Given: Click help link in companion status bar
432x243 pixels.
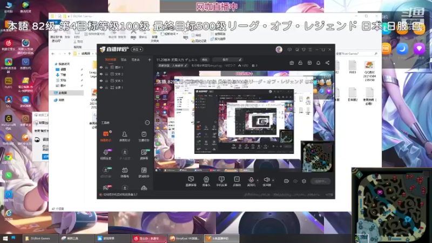Looking at the screenshot, I should pos(120,194).
